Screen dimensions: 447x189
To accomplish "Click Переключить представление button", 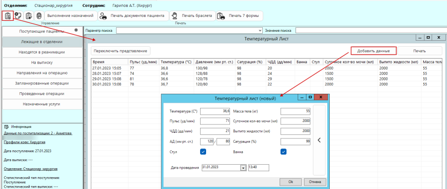I will coord(121,51).
